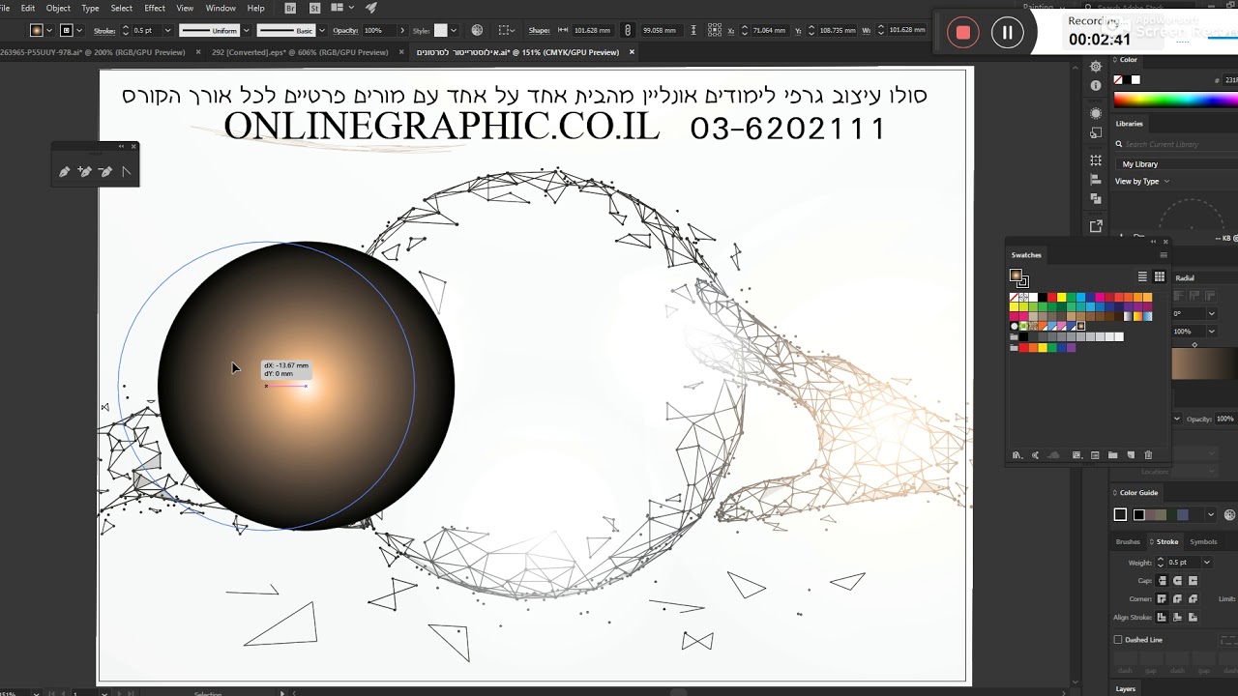Viewport: 1238px width, 696px height.
Task: Click the constrain width and height link icon
Action: [x=628, y=30]
